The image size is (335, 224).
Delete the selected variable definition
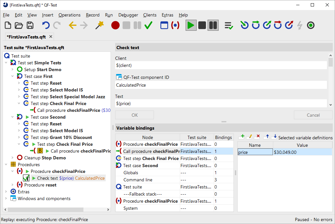(x=257, y=137)
